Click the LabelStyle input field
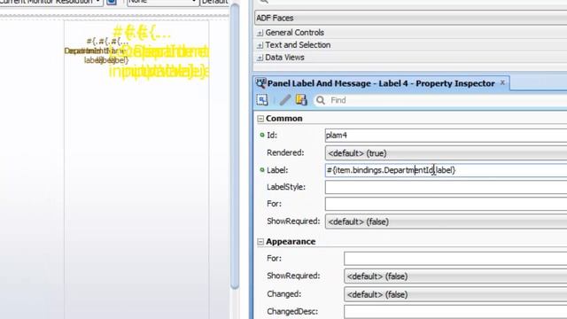Viewport: 567px width, 319px height. 446,187
